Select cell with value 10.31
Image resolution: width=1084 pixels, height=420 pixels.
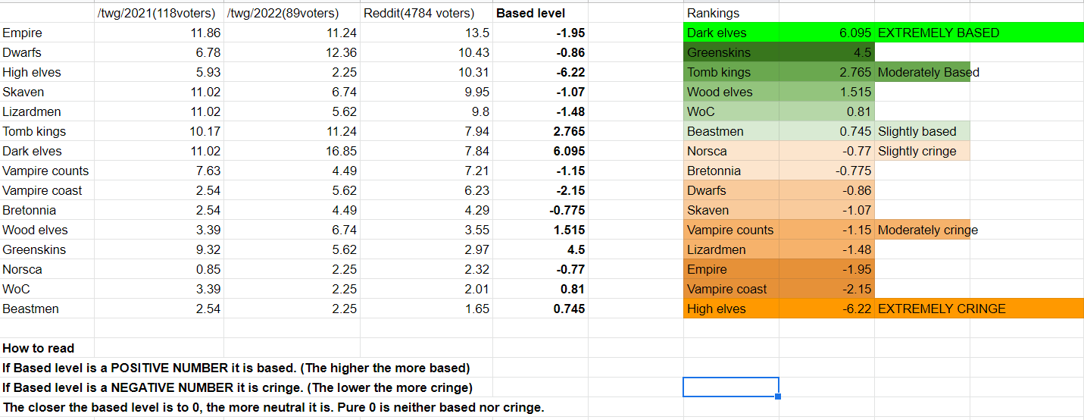coord(426,73)
